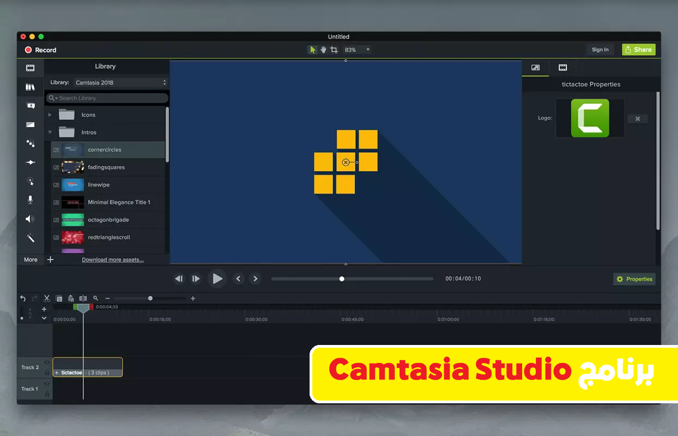Viewport: 678px width, 436px height.
Task: Cut the selection with scissors icon
Action: coord(47,298)
